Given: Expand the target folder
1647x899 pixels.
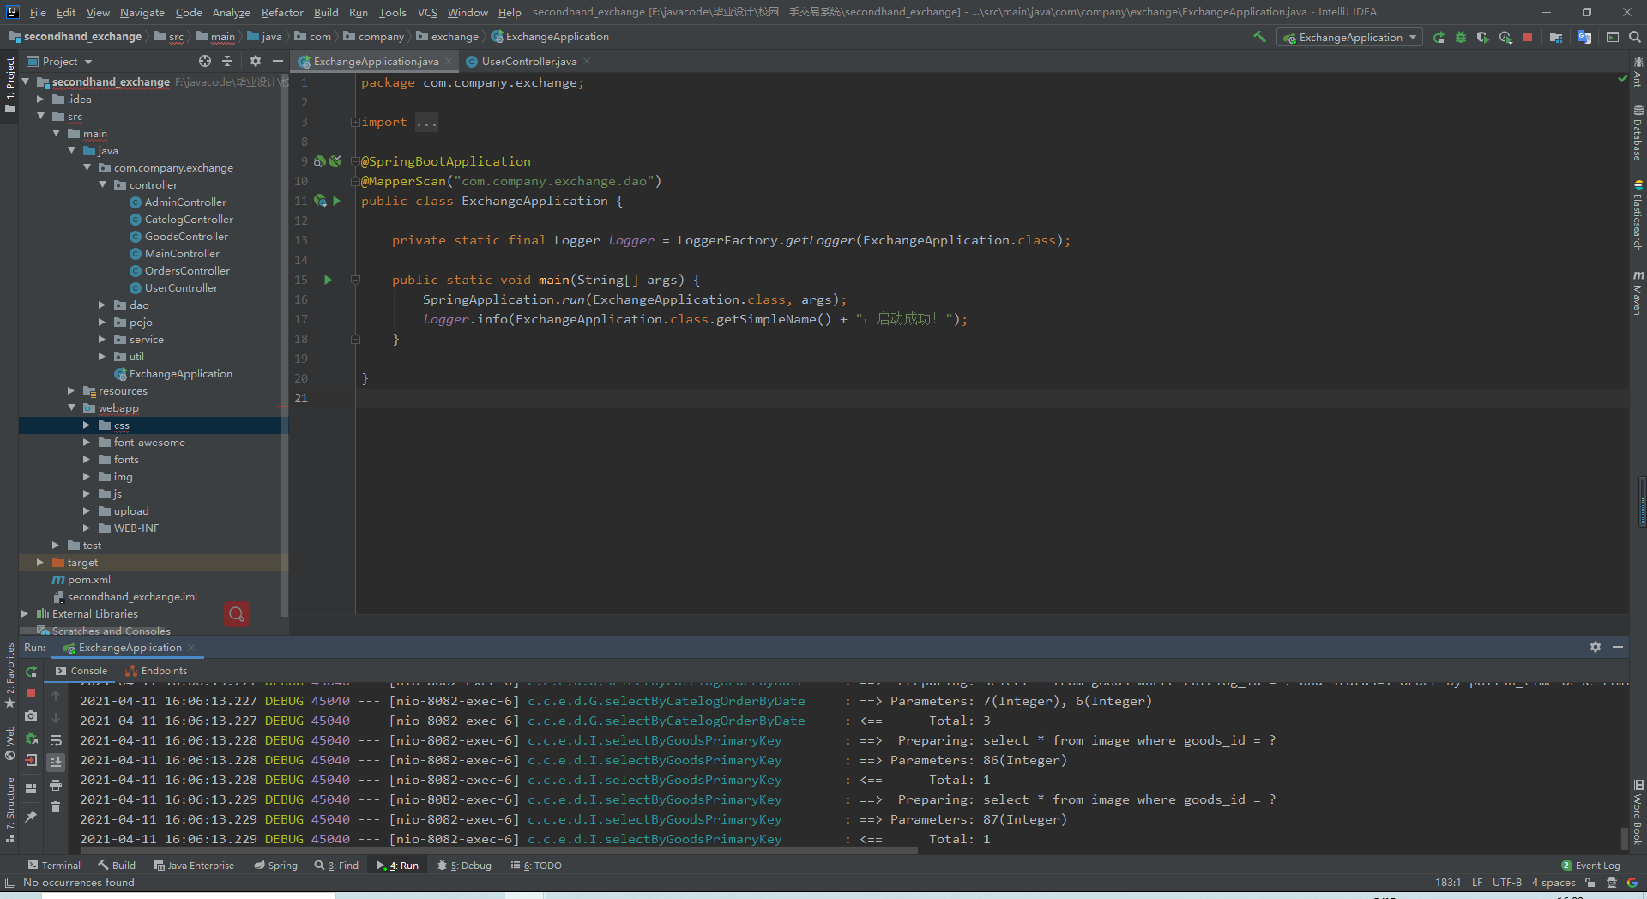Looking at the screenshot, I should 40,562.
